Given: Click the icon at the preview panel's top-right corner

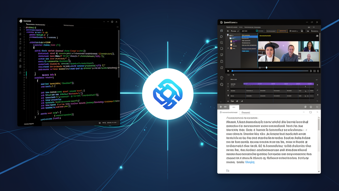Looking at the screenshot, I should click(x=317, y=36).
